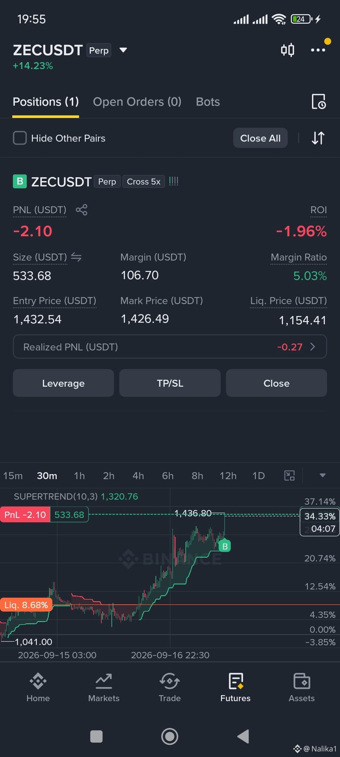This screenshot has height=757, width=340.
Task: Open chart layout icon beside 1D
Action: 289,475
